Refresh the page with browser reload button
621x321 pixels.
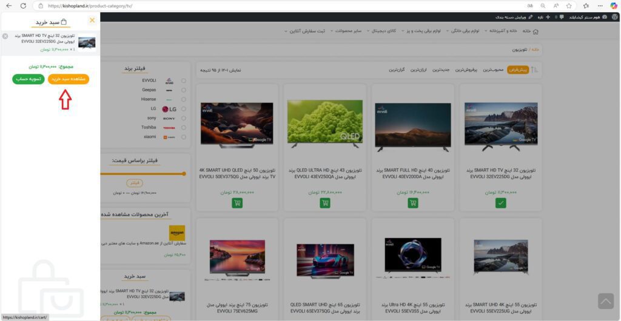click(23, 5)
